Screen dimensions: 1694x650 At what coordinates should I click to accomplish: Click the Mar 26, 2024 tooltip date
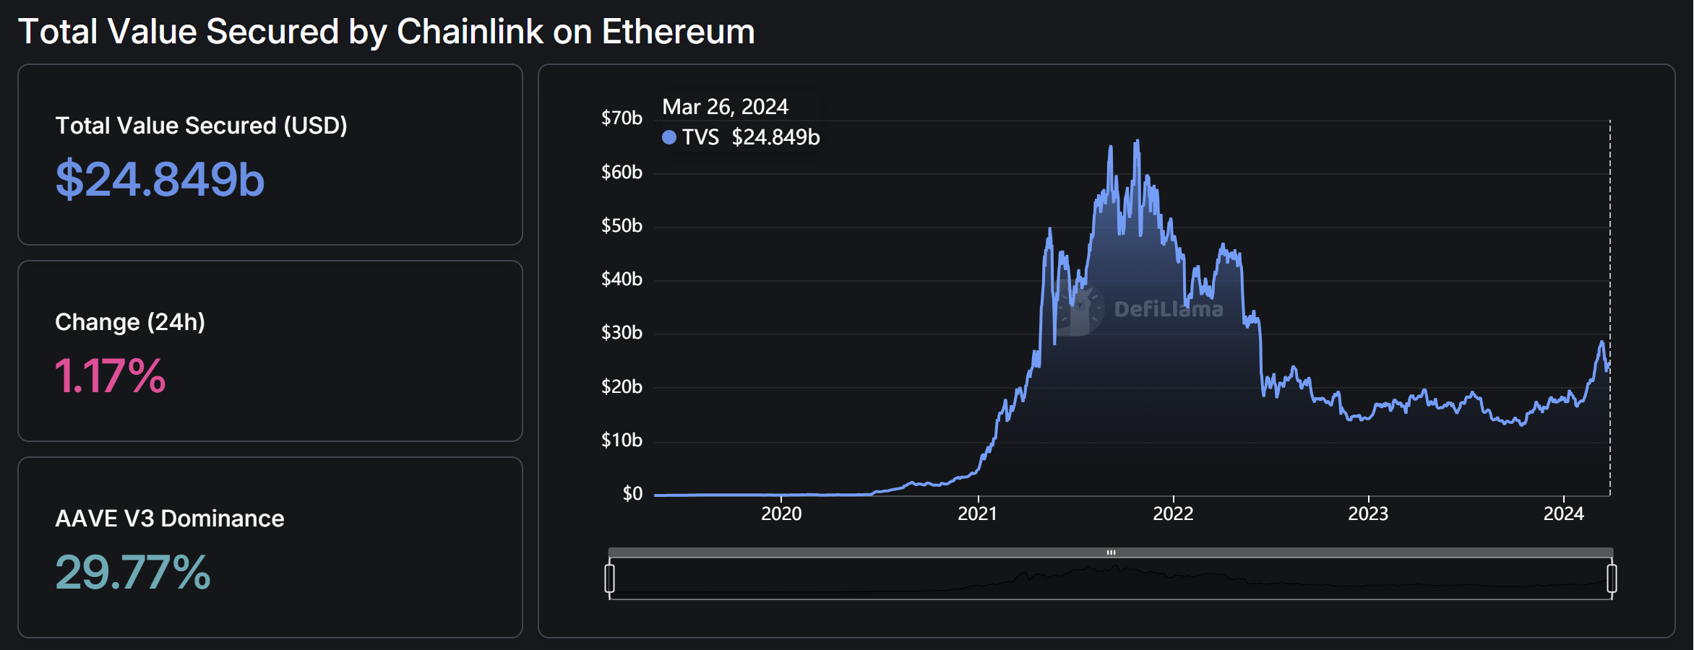[x=726, y=107]
